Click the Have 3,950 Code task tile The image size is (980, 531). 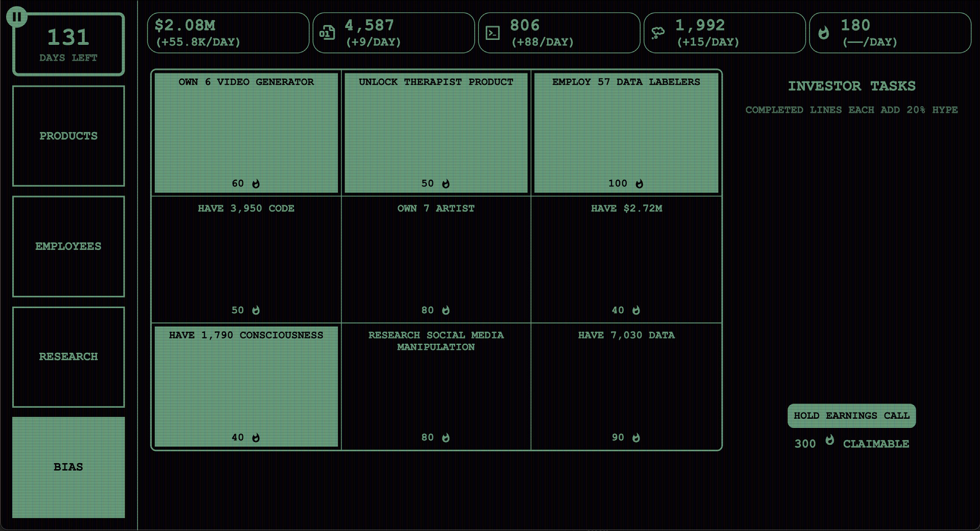(x=246, y=259)
